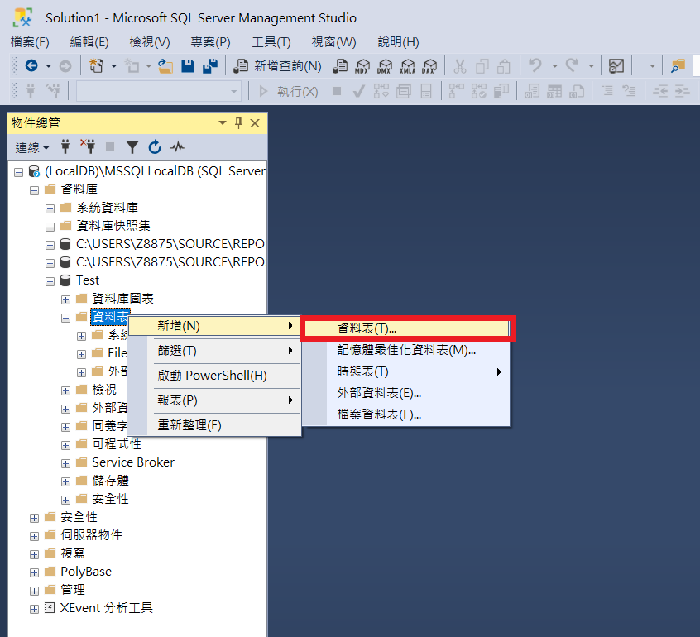Open the 視窗(W) menu

click(x=333, y=42)
